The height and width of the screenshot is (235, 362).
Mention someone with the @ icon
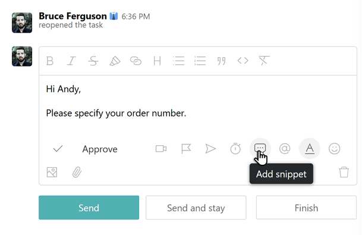pyautogui.click(x=285, y=149)
